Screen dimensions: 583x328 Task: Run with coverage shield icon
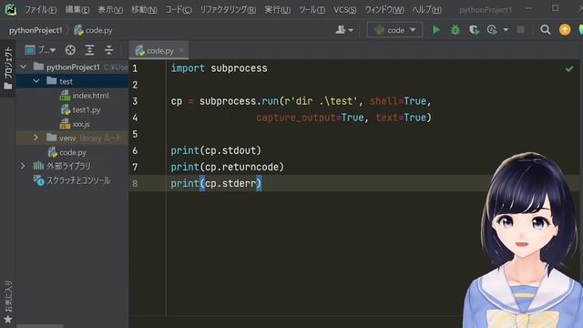point(474,30)
